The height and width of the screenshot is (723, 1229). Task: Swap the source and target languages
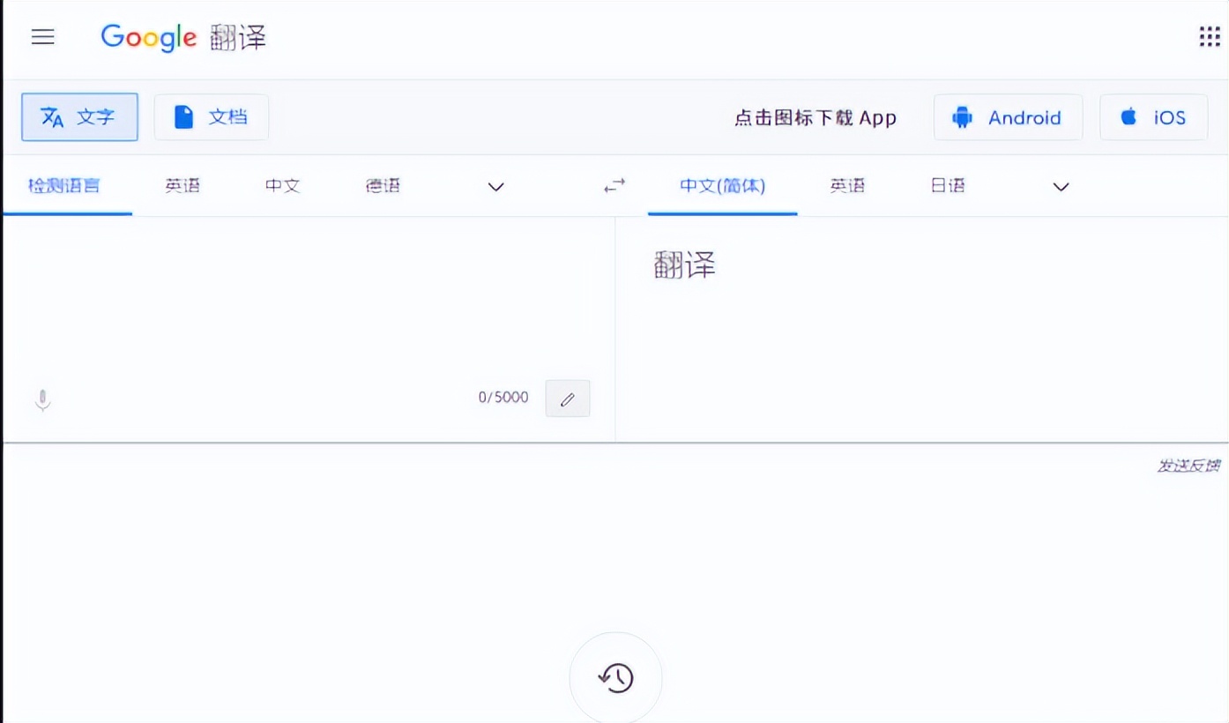[x=614, y=186]
